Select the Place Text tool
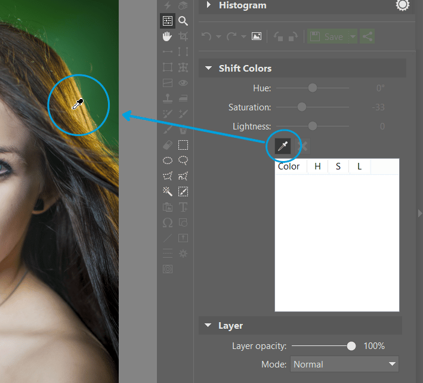 183,207
